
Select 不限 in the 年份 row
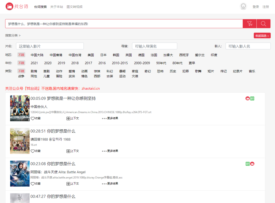click(x=21, y=63)
